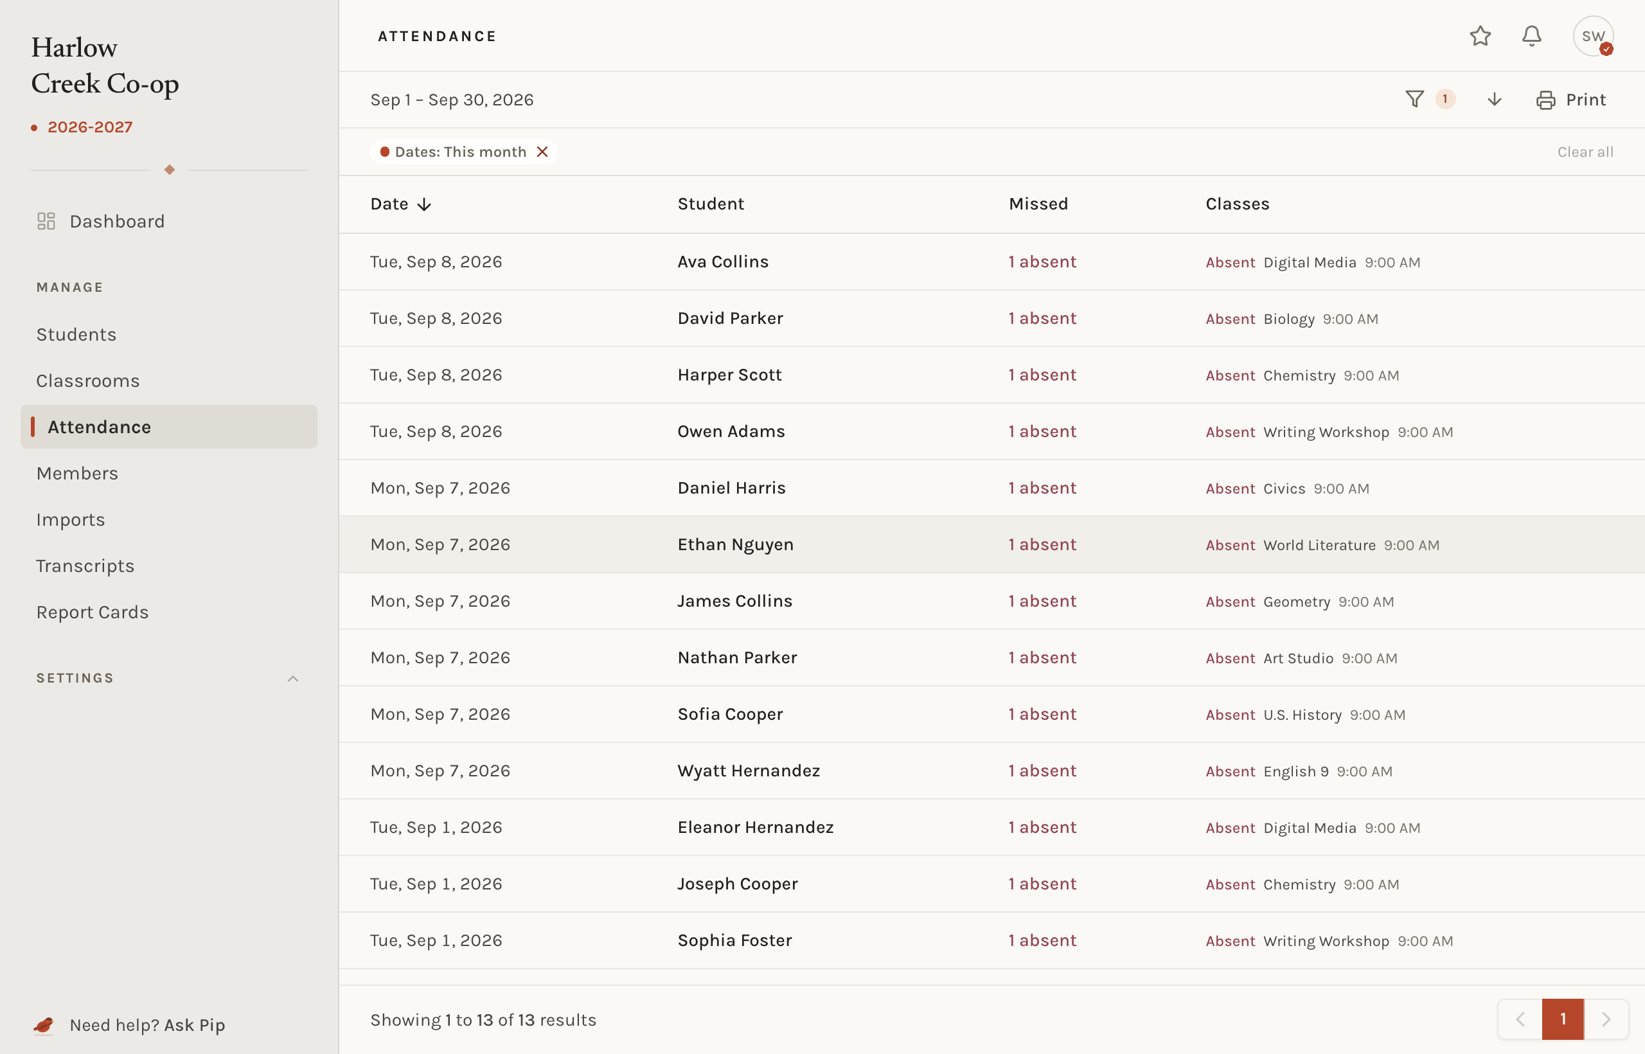
Task: Sort by the Date column header
Action: click(x=400, y=204)
